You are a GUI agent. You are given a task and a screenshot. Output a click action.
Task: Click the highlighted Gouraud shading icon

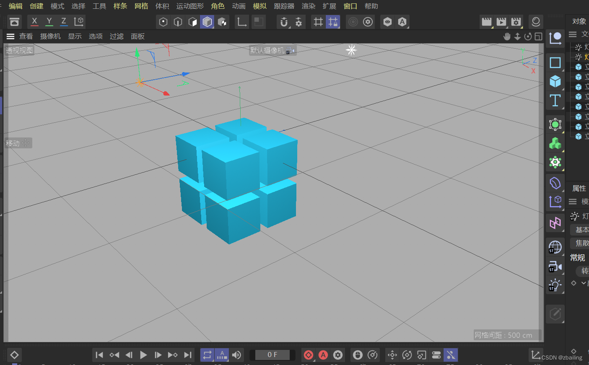pyautogui.click(x=207, y=22)
